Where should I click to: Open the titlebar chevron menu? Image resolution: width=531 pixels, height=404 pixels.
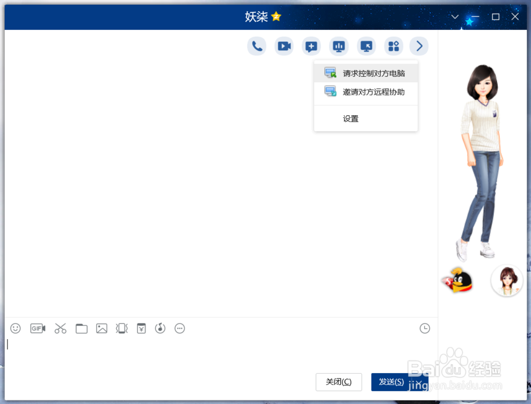tap(454, 17)
